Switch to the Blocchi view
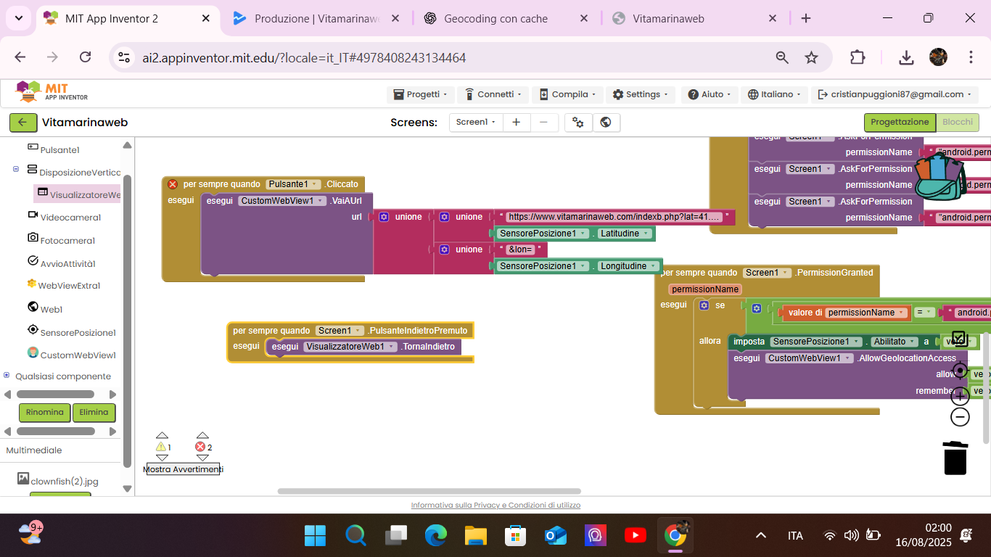The image size is (991, 557). (957, 123)
